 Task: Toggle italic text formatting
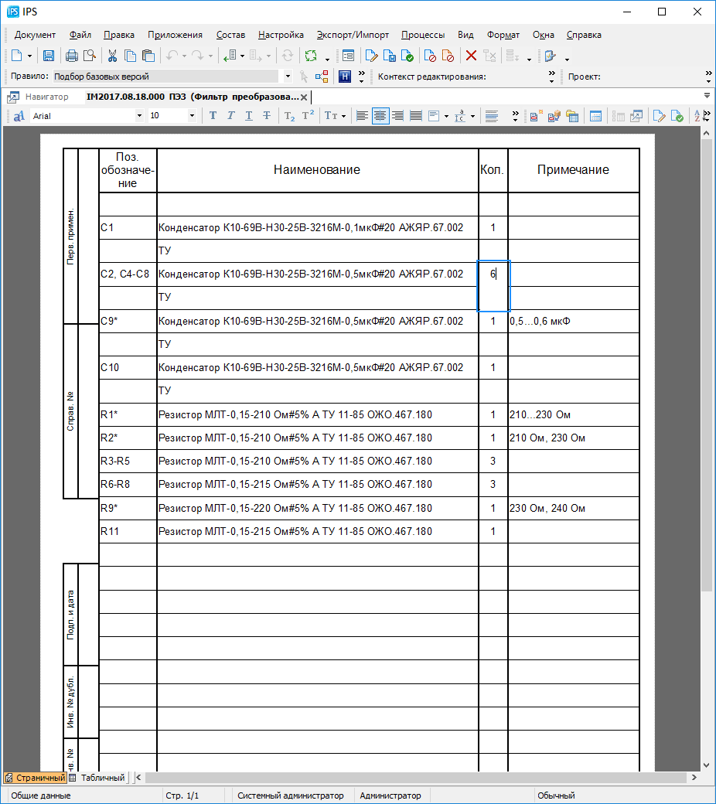click(230, 116)
